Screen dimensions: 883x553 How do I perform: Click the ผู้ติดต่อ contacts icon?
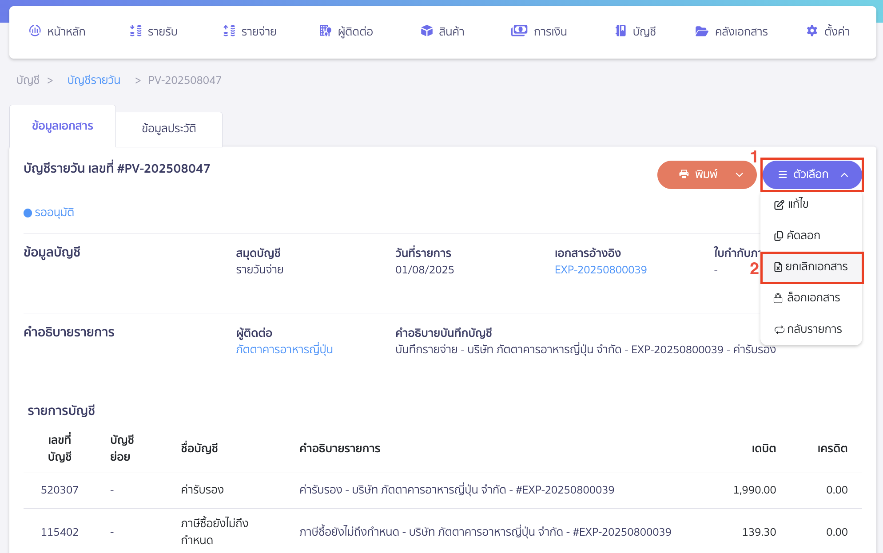[x=325, y=31]
